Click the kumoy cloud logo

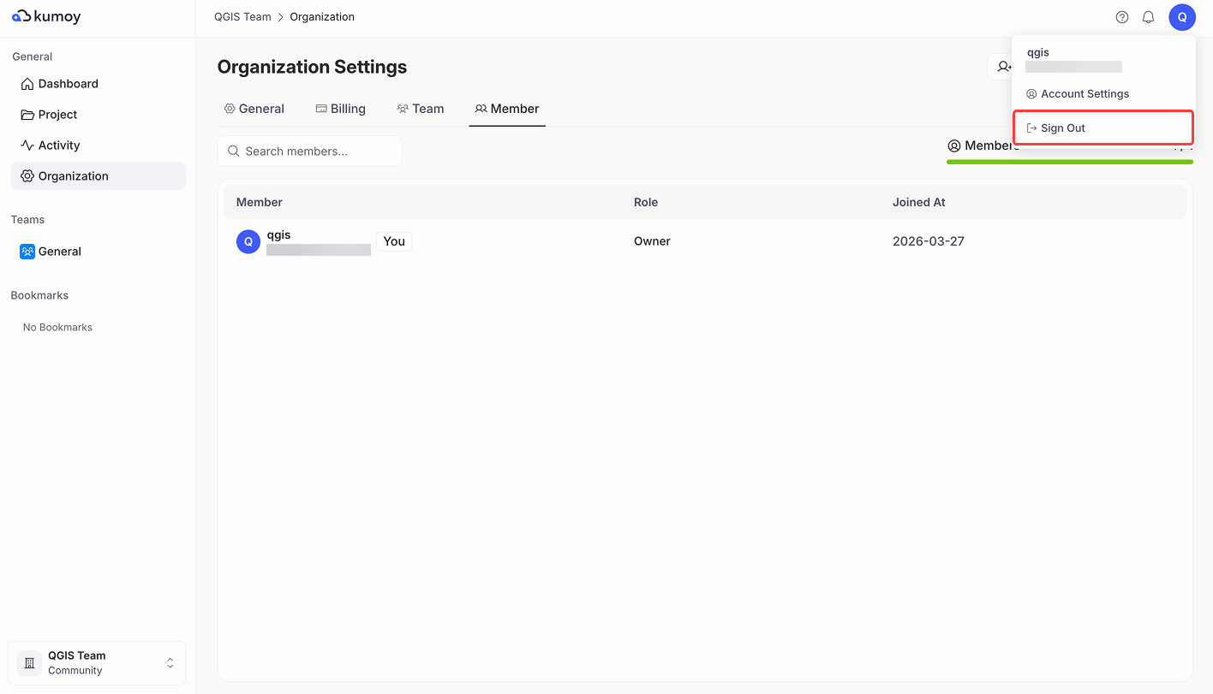pos(46,16)
